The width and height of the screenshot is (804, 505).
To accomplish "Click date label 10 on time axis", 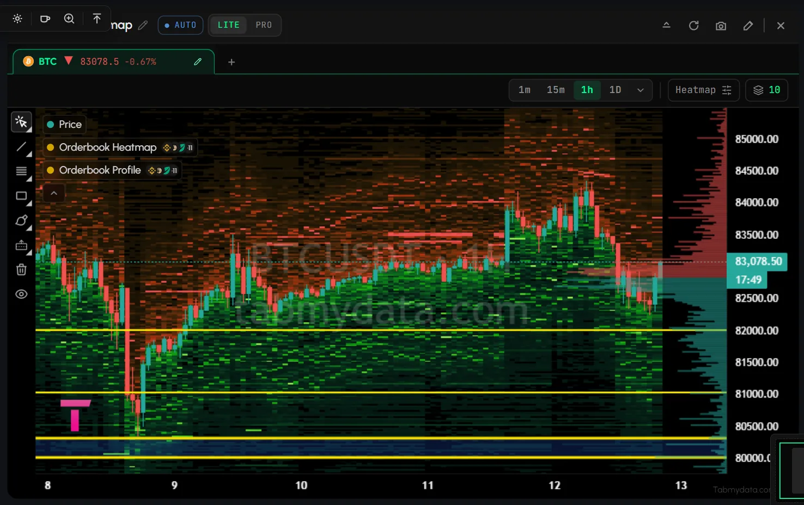I will [x=301, y=485].
